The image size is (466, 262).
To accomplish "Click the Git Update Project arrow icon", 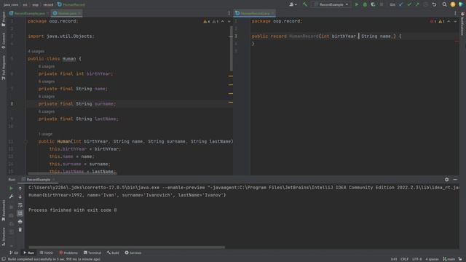I will click(x=401, y=4).
